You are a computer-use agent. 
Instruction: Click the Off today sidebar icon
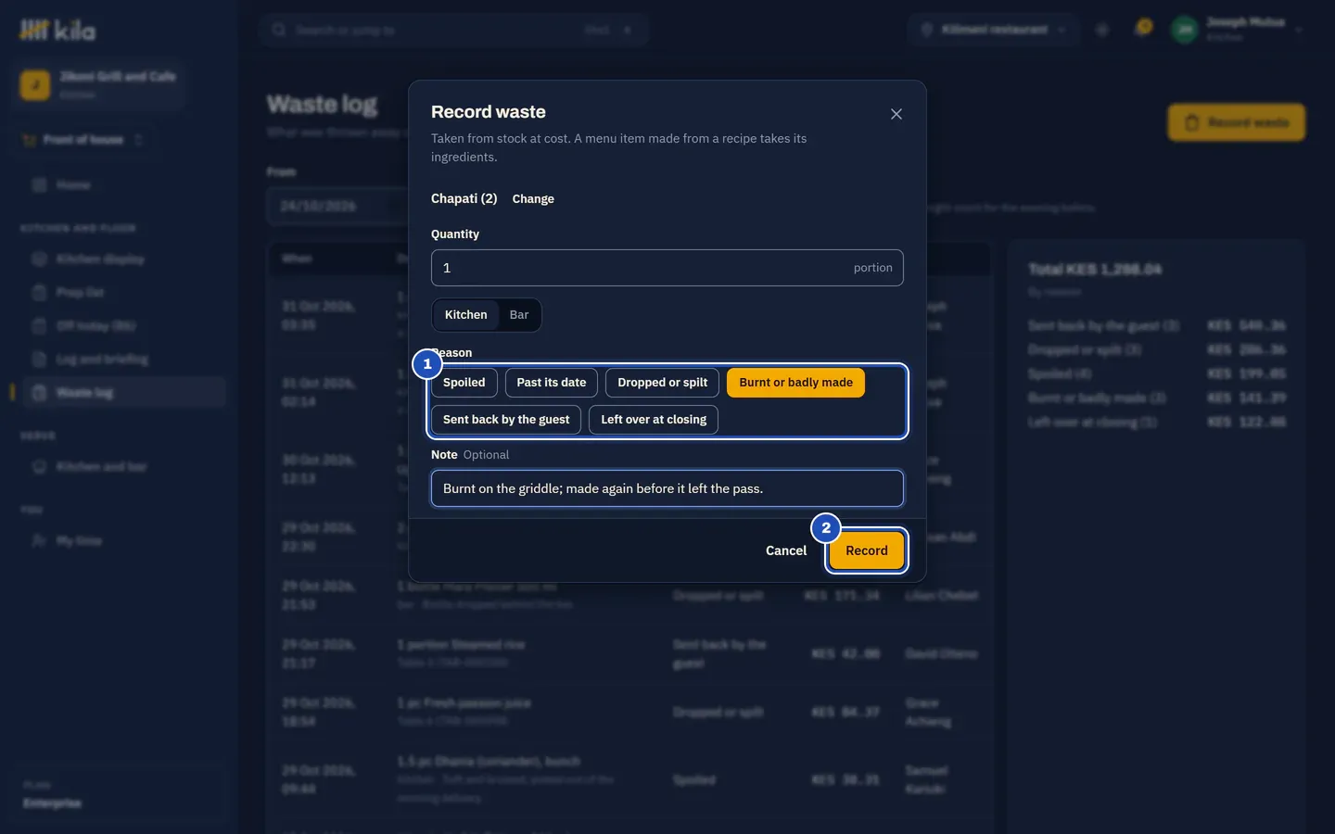tap(39, 326)
